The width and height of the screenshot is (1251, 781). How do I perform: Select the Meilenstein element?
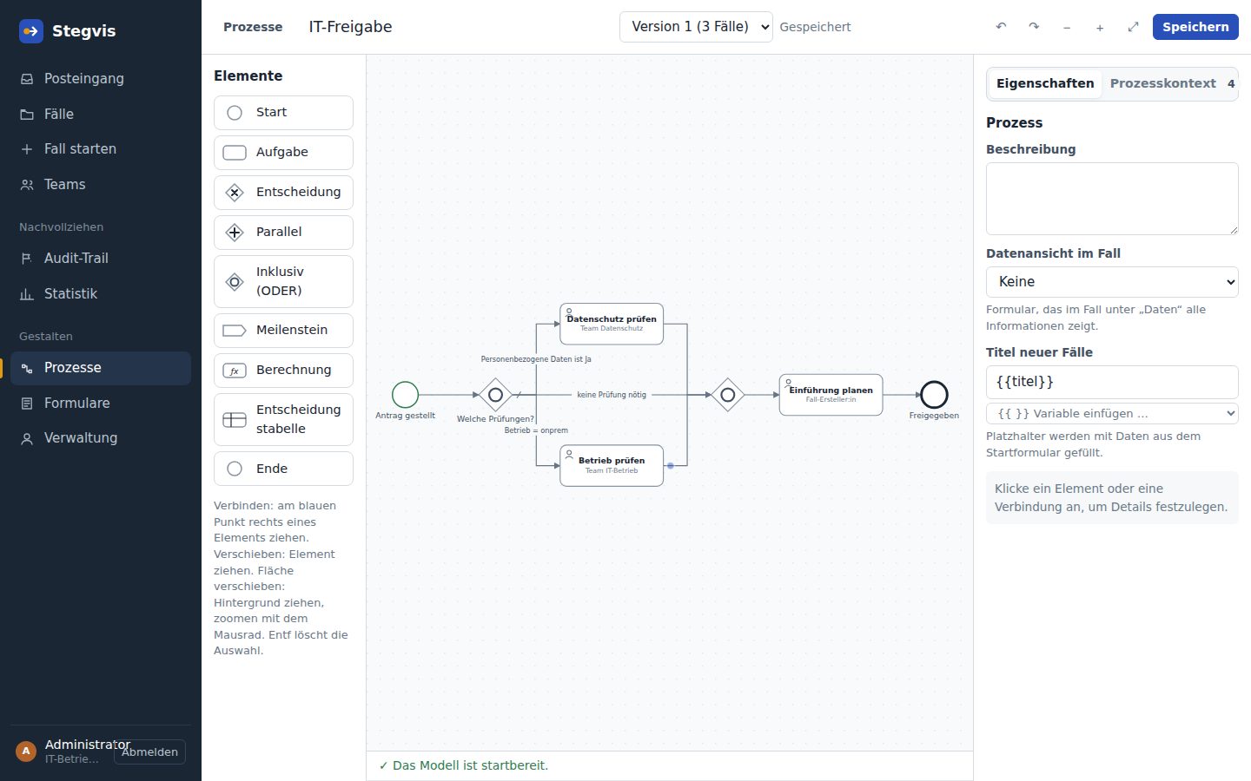pos(283,331)
